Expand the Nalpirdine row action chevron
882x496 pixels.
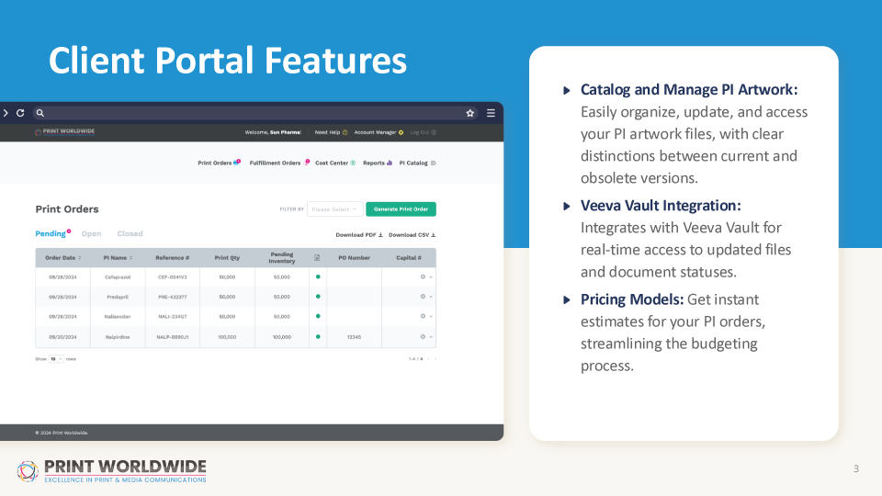[x=431, y=337]
